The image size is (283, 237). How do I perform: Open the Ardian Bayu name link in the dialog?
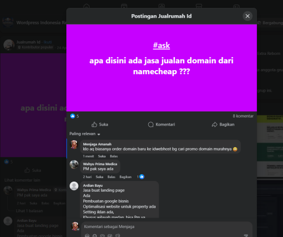(x=93, y=186)
